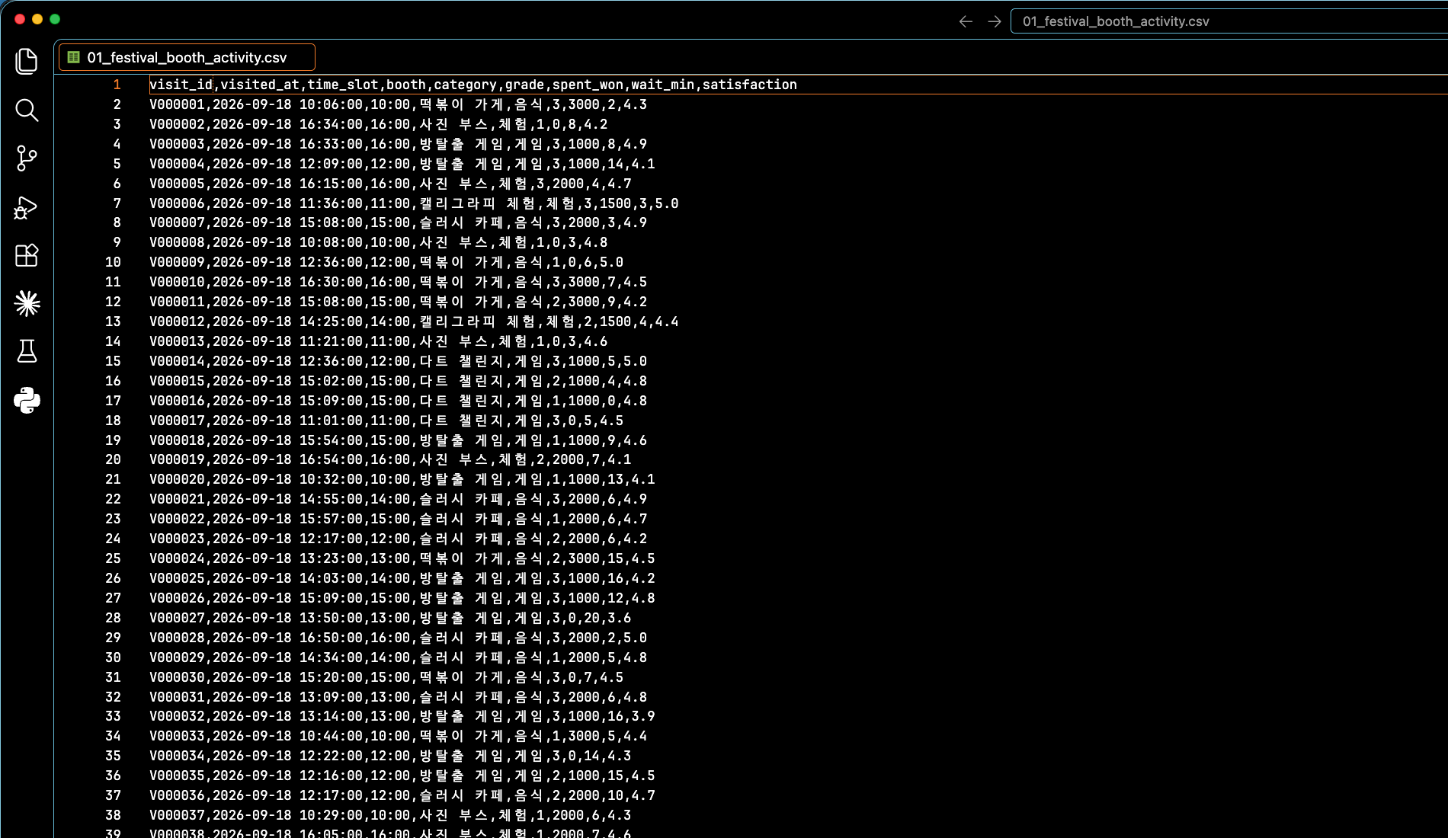Open the Search panel

(x=27, y=110)
